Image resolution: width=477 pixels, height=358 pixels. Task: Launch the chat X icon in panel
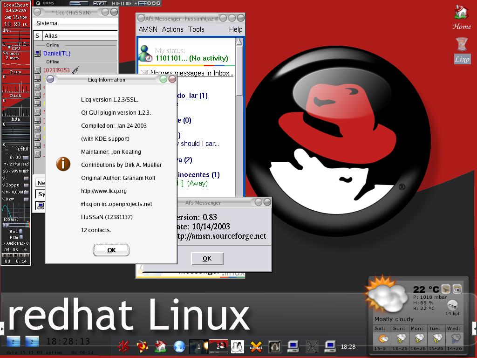click(256, 346)
